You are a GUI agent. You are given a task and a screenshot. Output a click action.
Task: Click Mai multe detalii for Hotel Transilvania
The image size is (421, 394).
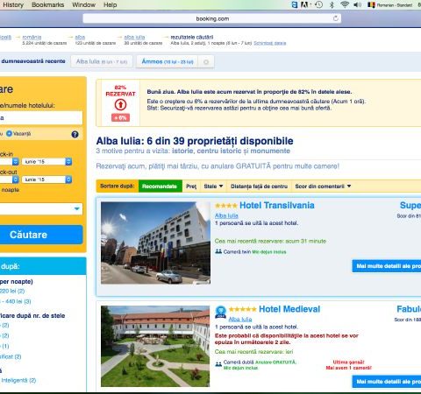(x=387, y=266)
